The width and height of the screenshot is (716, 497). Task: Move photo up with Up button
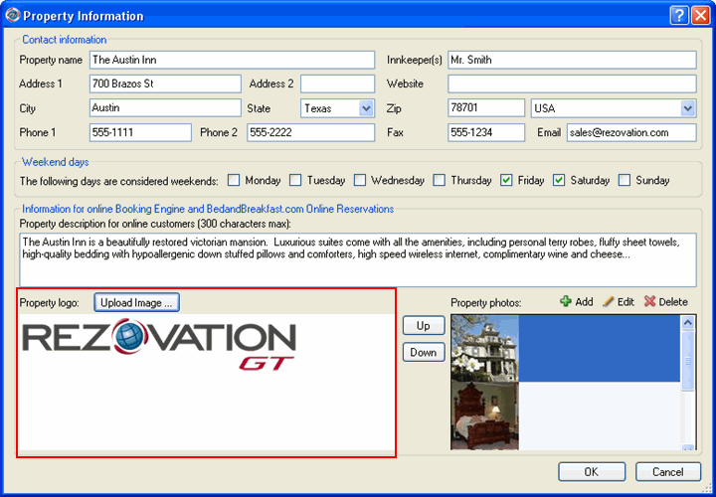[x=423, y=326]
